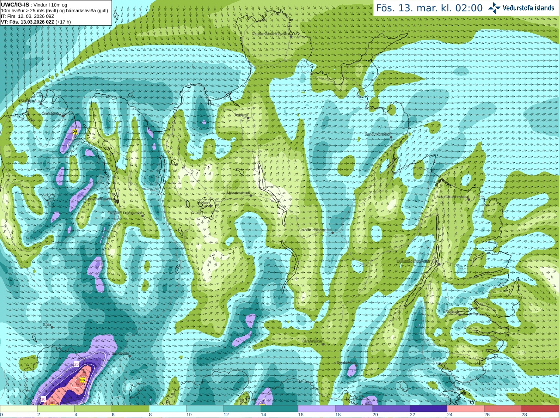Select the 26–28 m/s legend color
The image size is (559, 418).
pyautogui.click(x=503, y=409)
